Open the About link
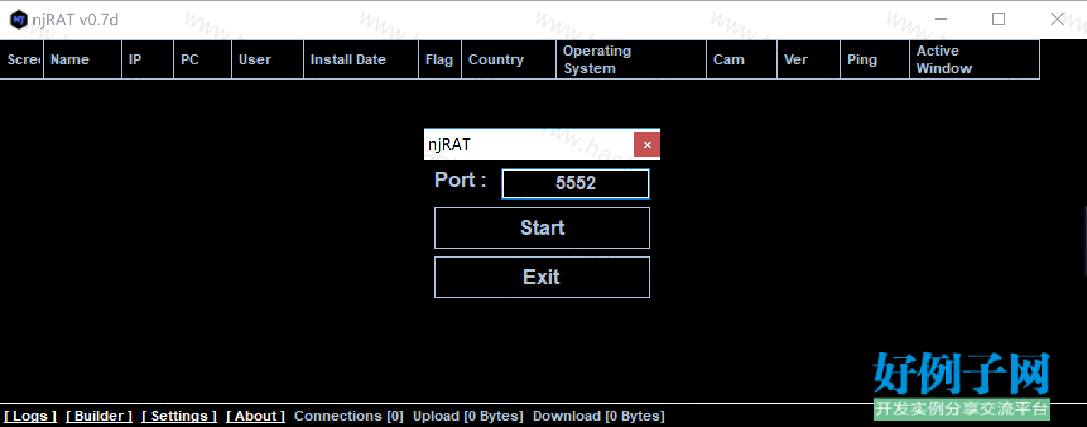This screenshot has width=1087, height=427. click(x=256, y=416)
